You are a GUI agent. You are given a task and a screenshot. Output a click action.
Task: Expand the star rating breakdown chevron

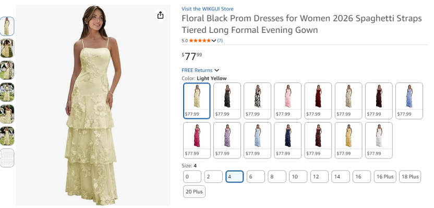214,41
